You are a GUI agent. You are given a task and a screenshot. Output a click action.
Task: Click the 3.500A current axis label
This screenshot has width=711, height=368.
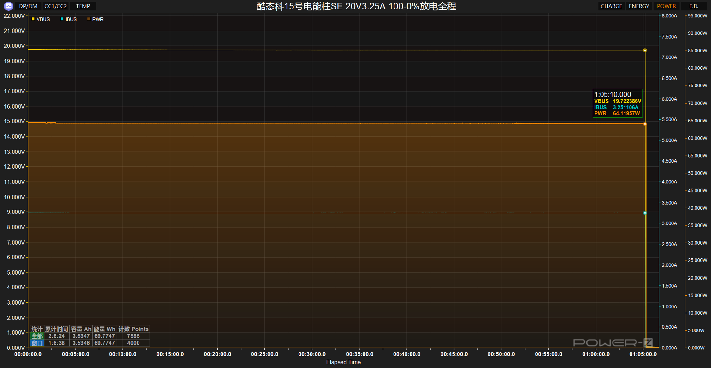coord(670,203)
